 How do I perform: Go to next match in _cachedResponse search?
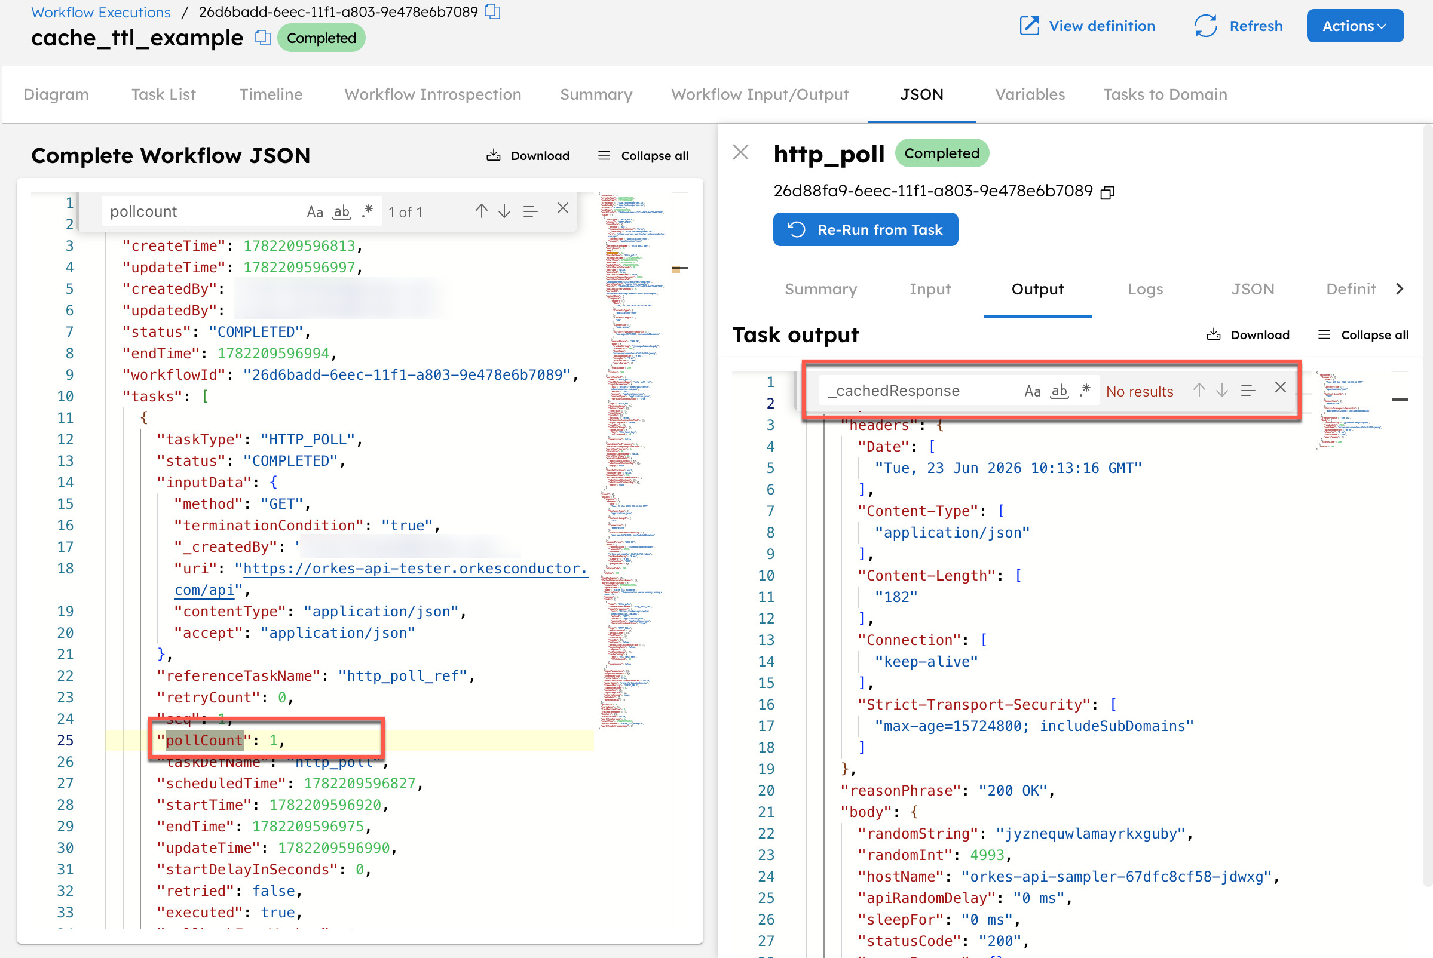(1222, 391)
